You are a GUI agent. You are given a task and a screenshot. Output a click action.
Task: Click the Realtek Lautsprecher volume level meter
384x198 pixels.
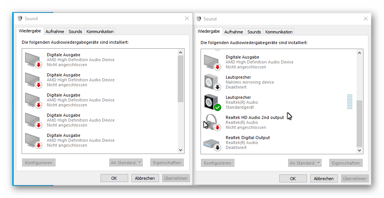tap(350, 102)
